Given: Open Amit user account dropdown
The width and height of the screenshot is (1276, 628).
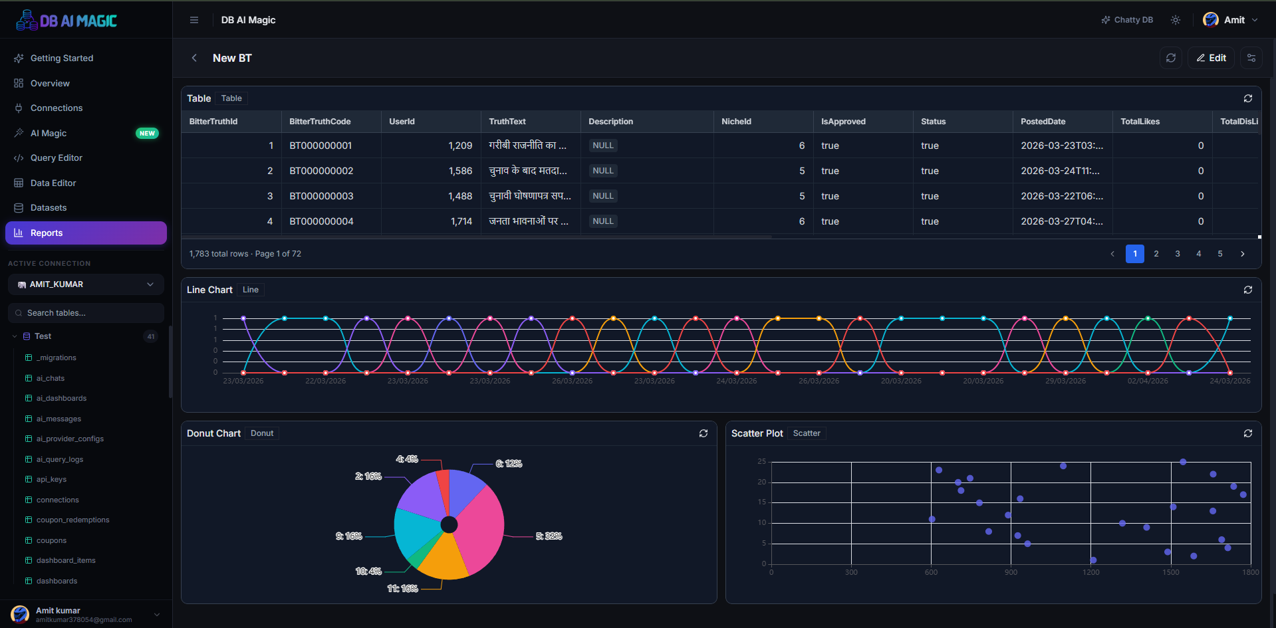Looking at the screenshot, I should pos(1230,20).
